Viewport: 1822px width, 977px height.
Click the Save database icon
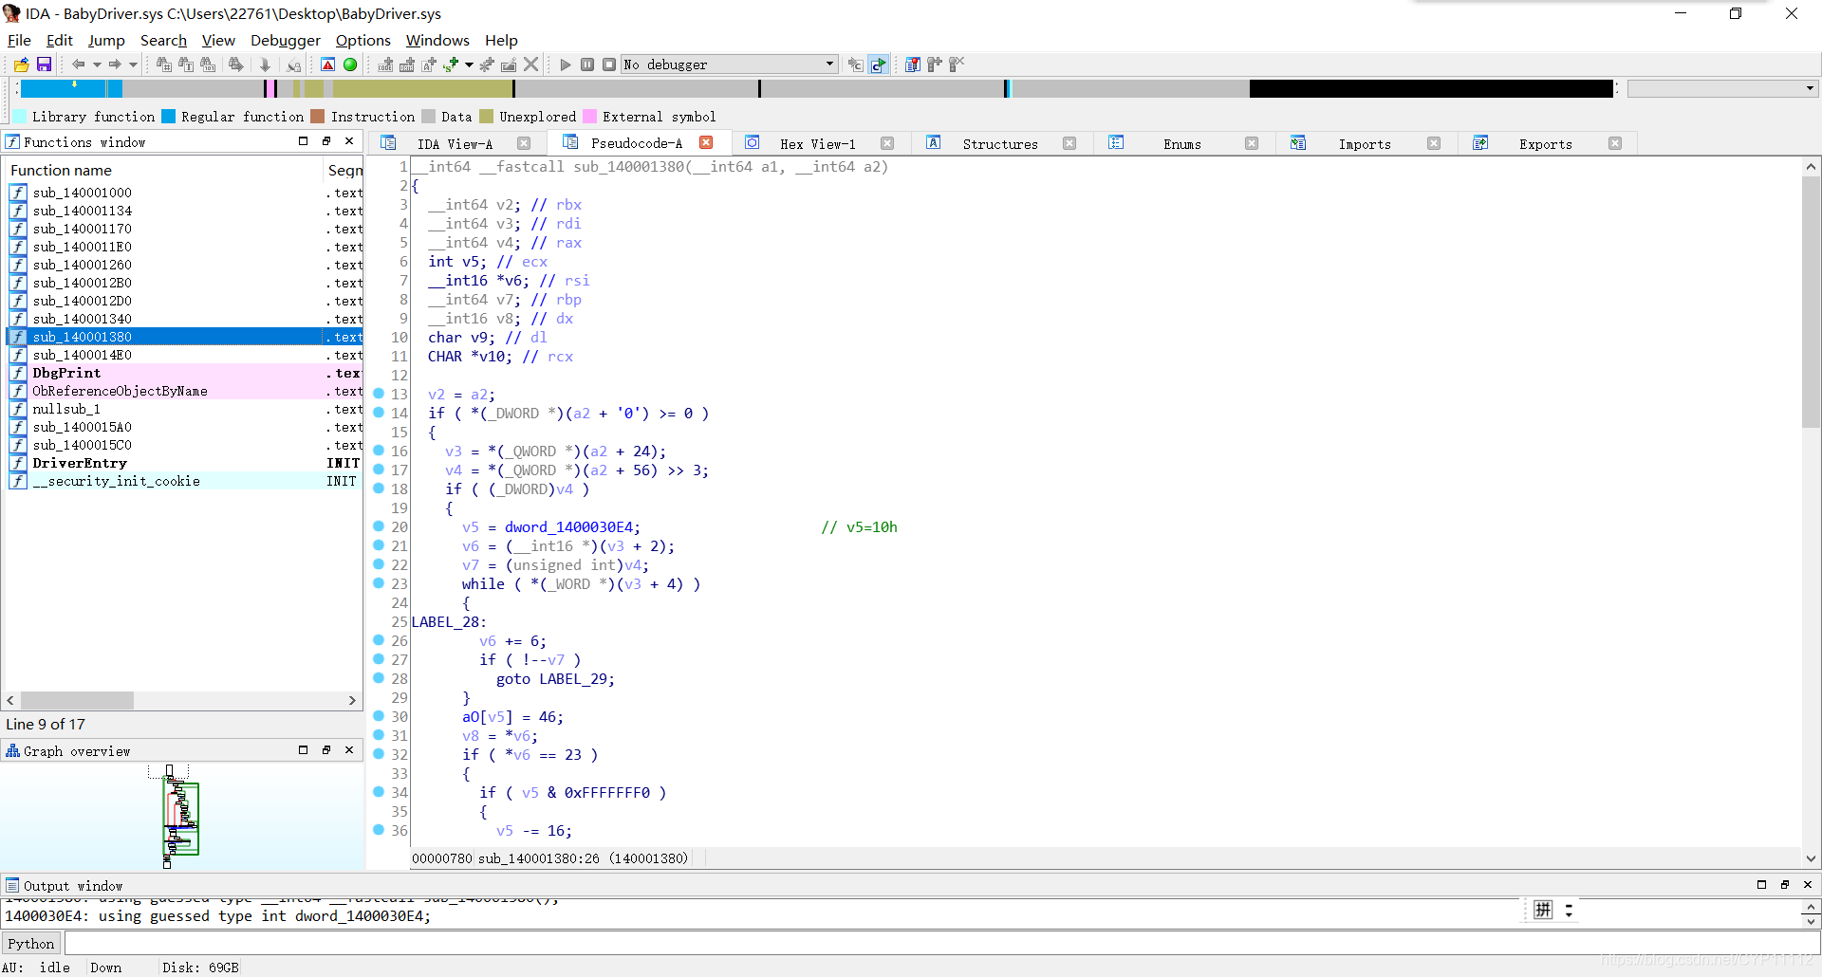(44, 65)
